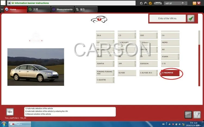Screen dimensions: 204x127
Task: Select the highlighted C-TRIOMPHE model
Action: pyautogui.click(x=170, y=73)
